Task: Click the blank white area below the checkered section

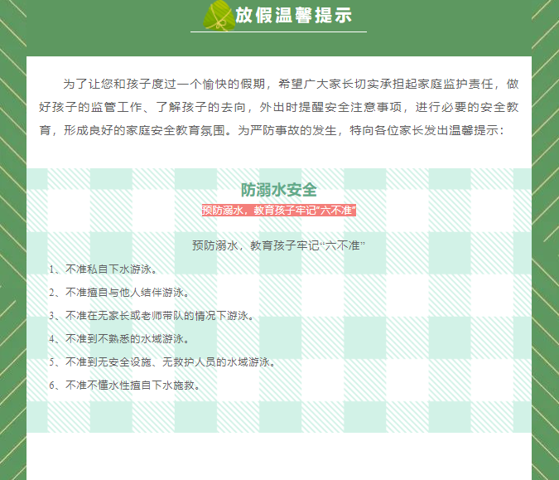Action: pyautogui.click(x=279, y=456)
